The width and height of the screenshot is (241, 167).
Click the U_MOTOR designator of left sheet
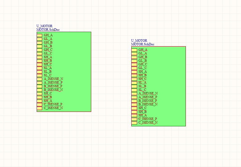point(44,26)
